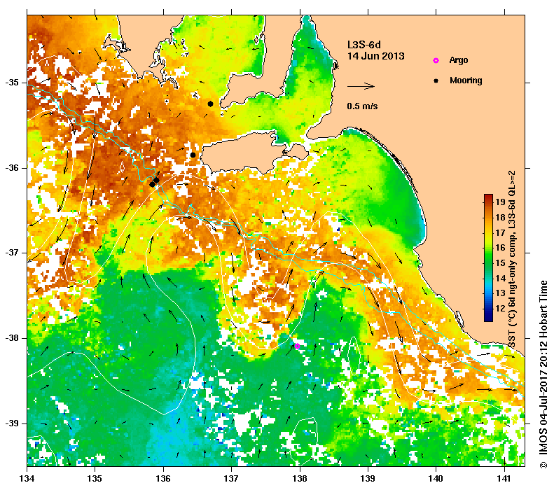Click the black Mooring legend marker
Image resolution: width=554 pixels, height=490 pixels.
click(x=436, y=80)
